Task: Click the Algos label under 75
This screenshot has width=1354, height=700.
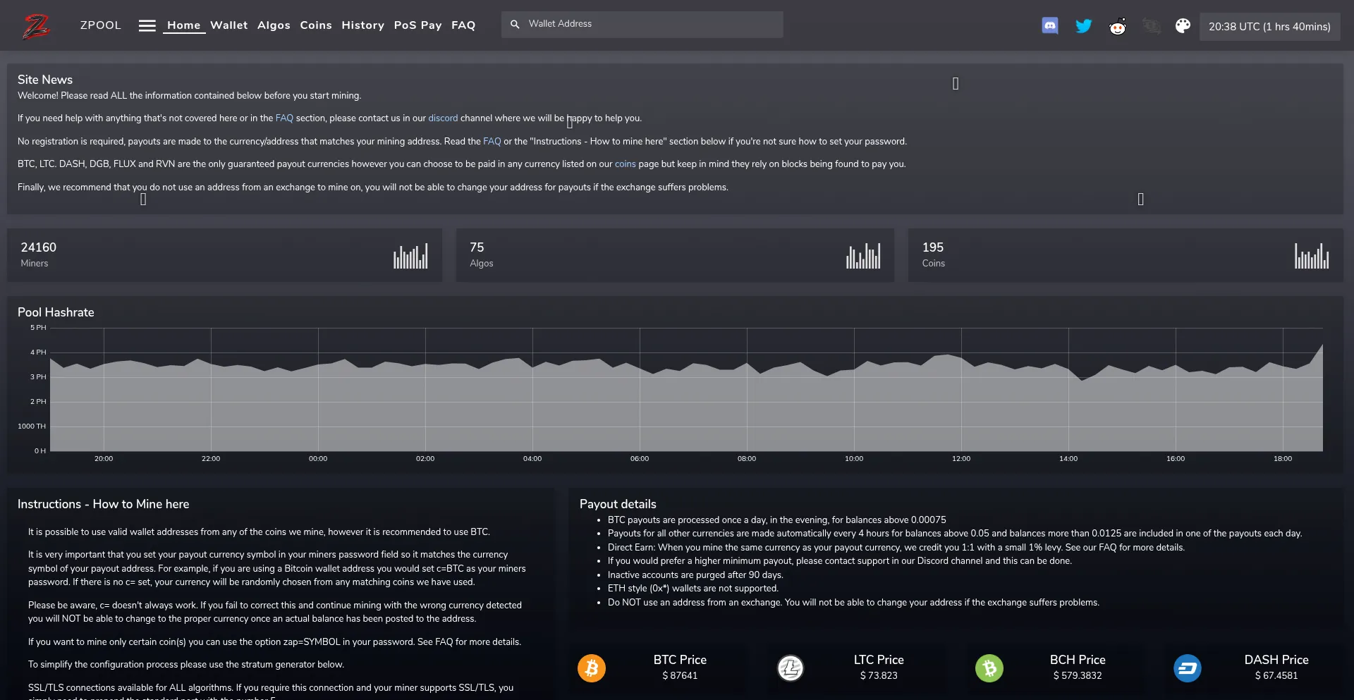Action: tap(482, 264)
